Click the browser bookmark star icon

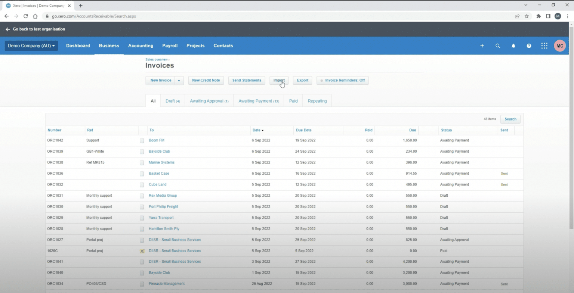click(x=527, y=16)
